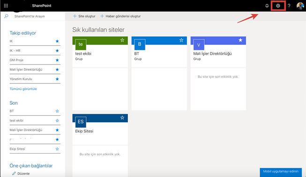The width and height of the screenshot is (306, 177).
Task: Unfollow IK in Takip ediliyor list
Action: 57,41
